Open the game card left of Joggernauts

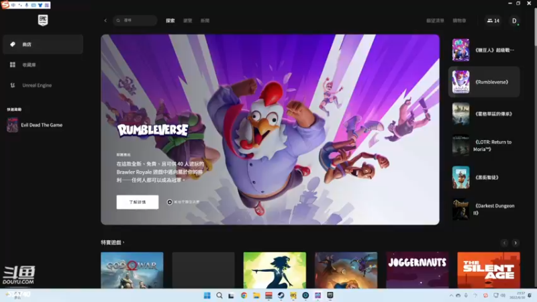tap(346, 270)
